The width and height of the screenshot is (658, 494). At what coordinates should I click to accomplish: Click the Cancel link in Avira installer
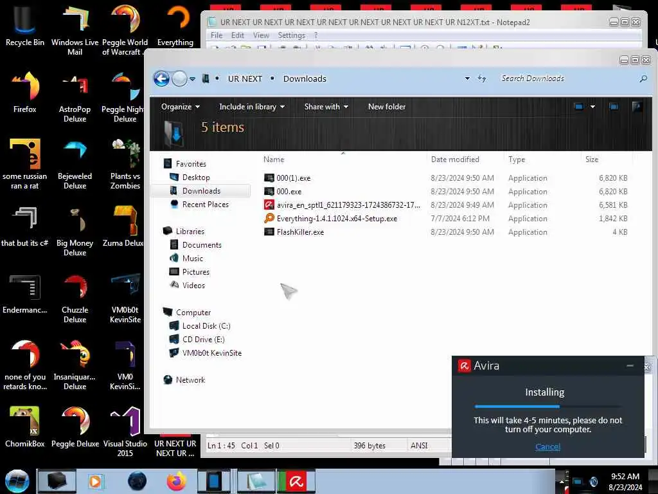547,446
